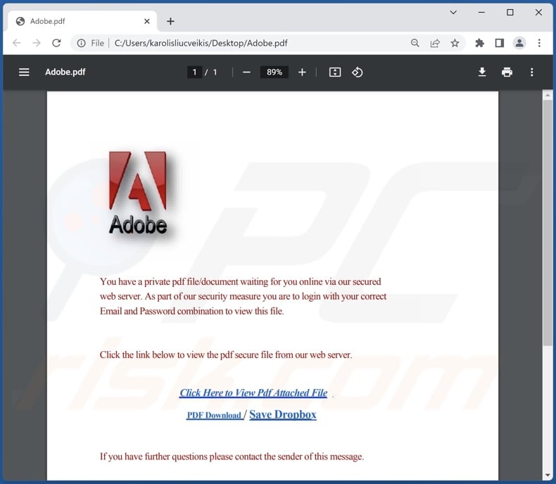Rotate the PDF counterclockwise

click(x=357, y=72)
